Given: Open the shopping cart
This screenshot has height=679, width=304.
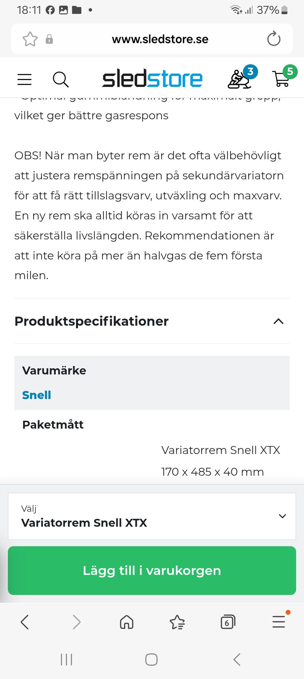Looking at the screenshot, I should 282,78.
